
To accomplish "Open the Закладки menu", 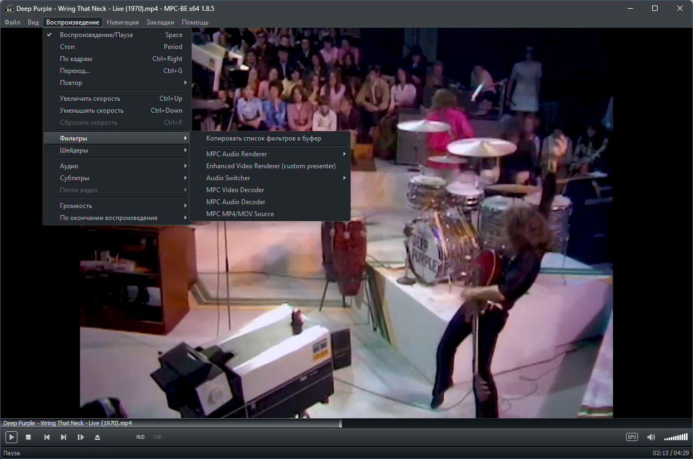I will click(x=160, y=22).
